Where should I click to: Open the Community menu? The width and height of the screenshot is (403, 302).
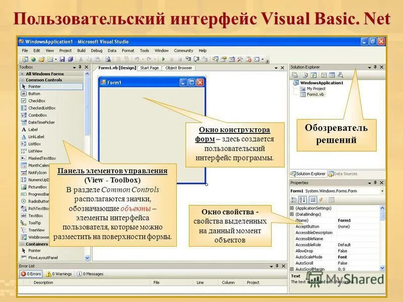[183, 51]
